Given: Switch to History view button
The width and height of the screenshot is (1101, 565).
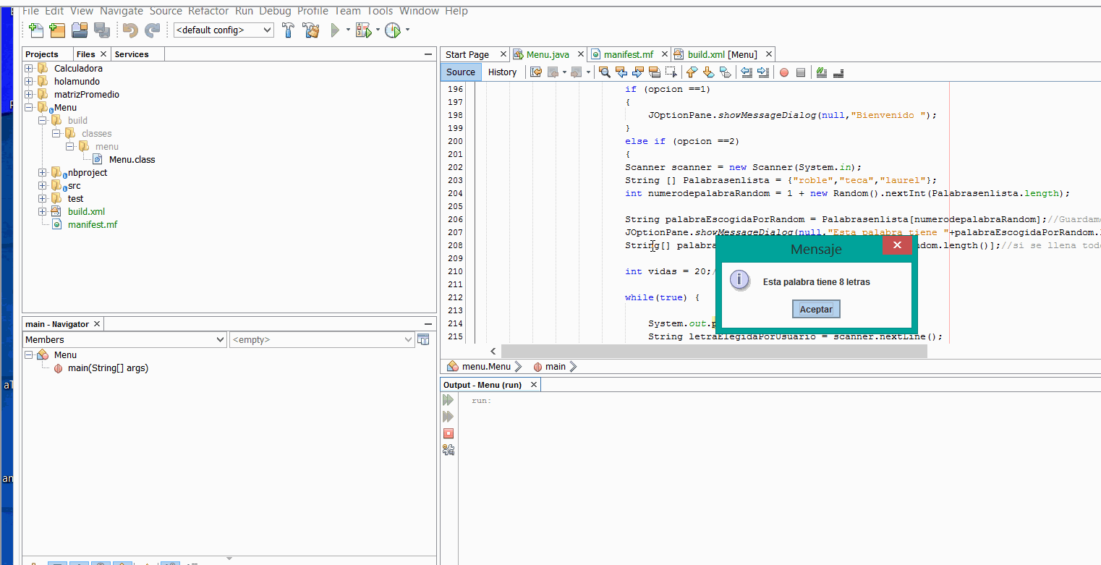Looking at the screenshot, I should (502, 72).
